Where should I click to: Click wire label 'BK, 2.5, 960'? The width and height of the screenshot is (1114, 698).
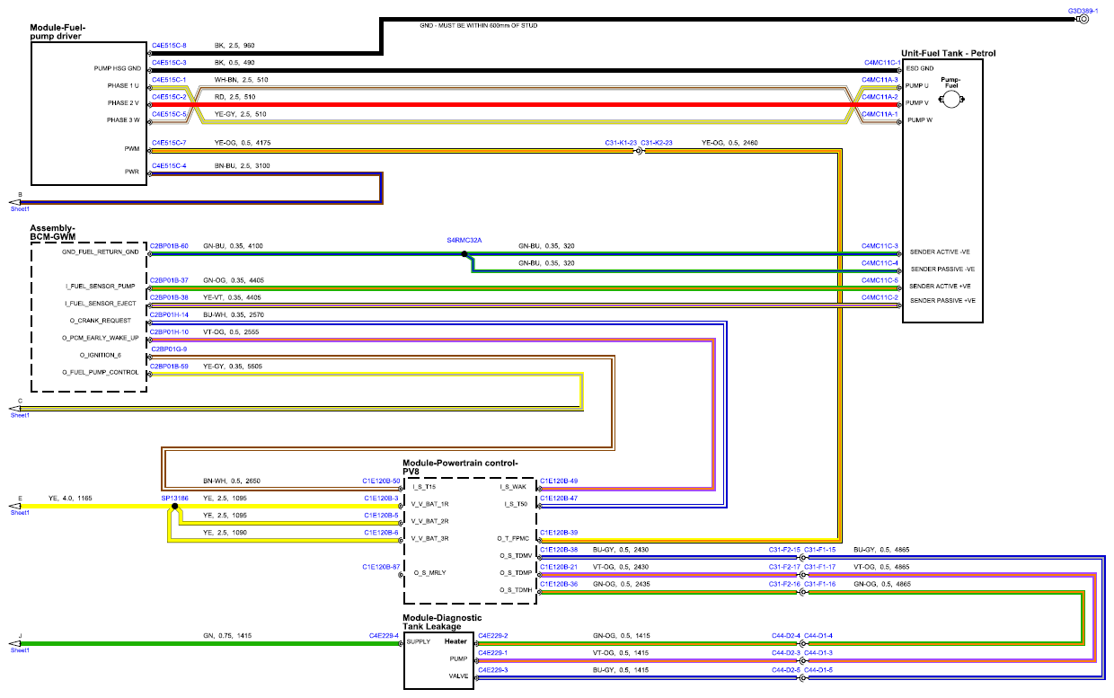click(x=234, y=45)
